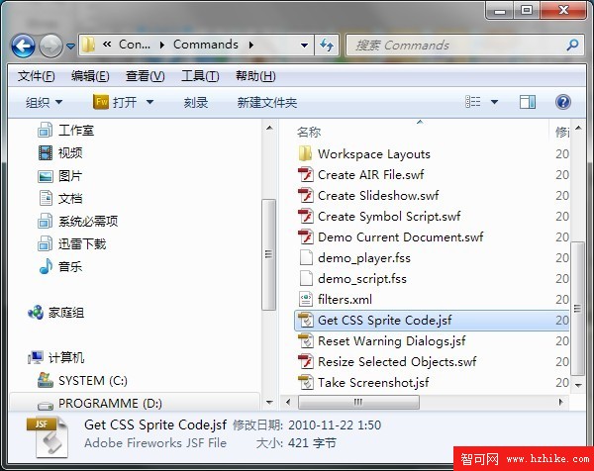Select 文档 library in navigation pane

coord(60,199)
